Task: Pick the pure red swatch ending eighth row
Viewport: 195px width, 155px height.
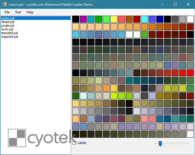Action: coord(190,73)
